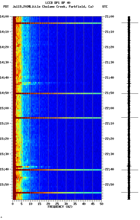Screen dimensions: 140x220
Task: Click the '21:50' UTC time label
Action: [x=110, y=93]
